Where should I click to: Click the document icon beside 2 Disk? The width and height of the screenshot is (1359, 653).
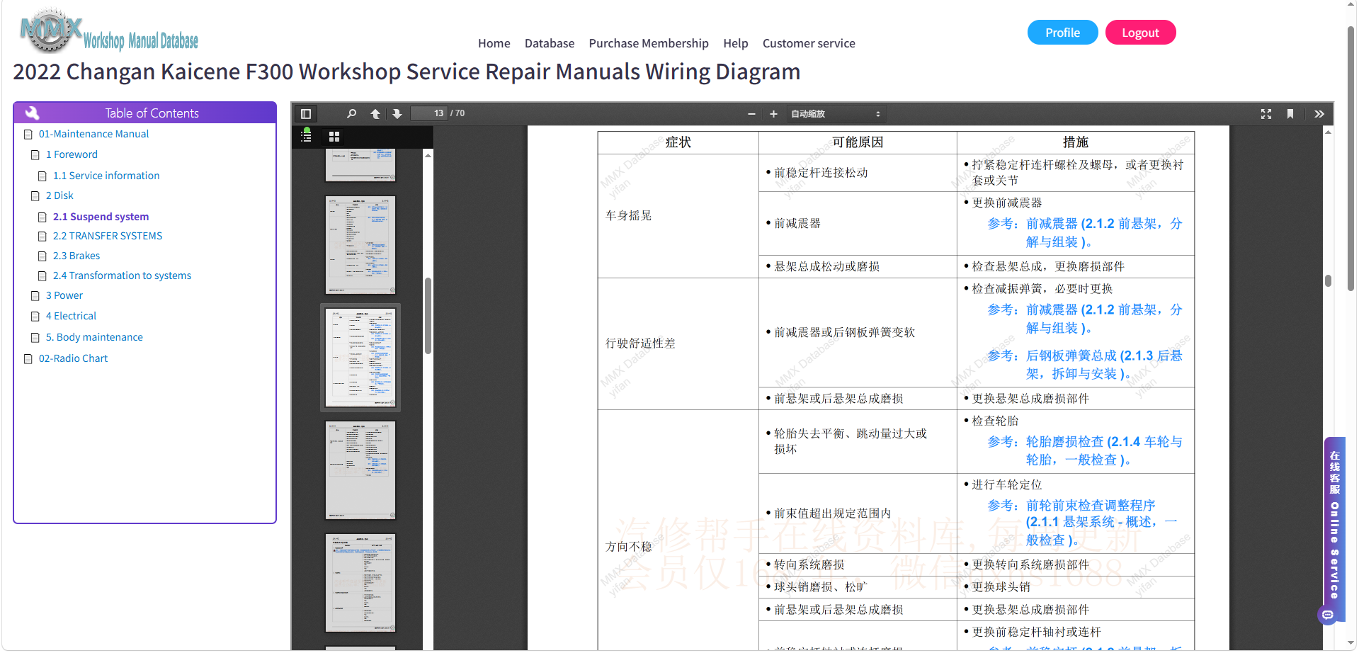click(x=35, y=196)
